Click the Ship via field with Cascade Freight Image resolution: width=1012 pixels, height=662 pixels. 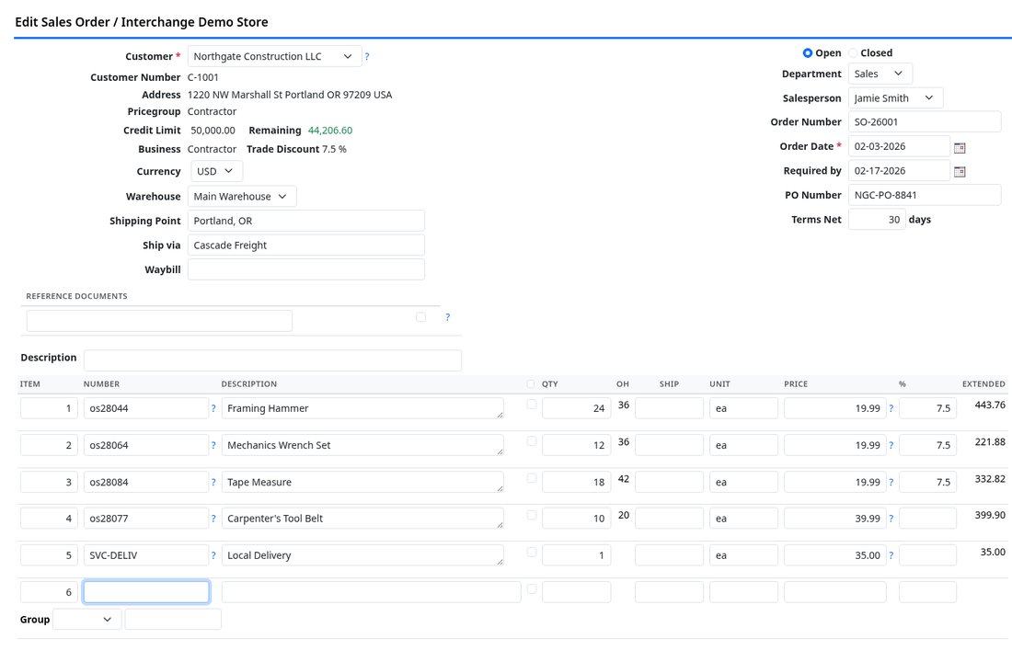tap(306, 245)
